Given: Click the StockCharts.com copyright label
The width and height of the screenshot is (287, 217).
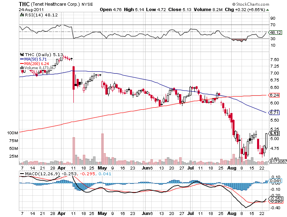Looking at the screenshot, I should point(251,4).
